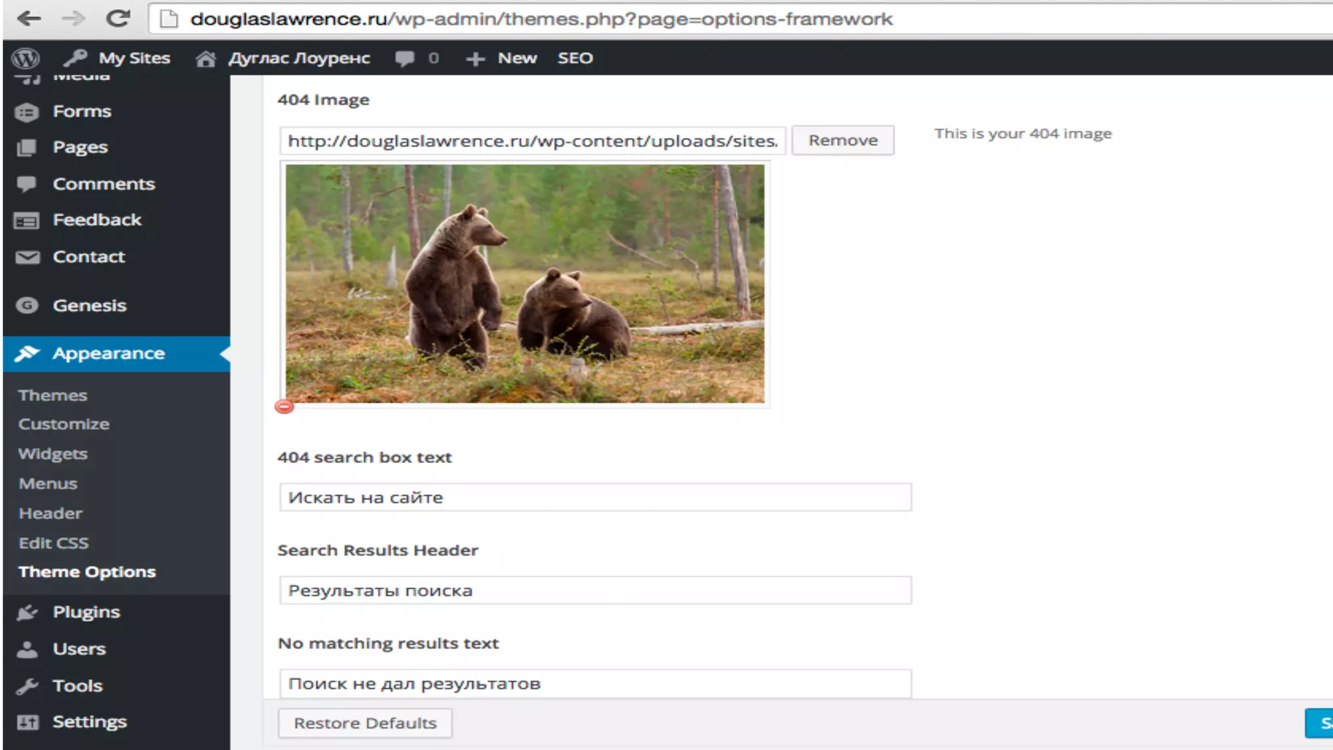Click the Restore Defaults button
Image resolution: width=1333 pixels, height=750 pixels.
[x=365, y=723]
